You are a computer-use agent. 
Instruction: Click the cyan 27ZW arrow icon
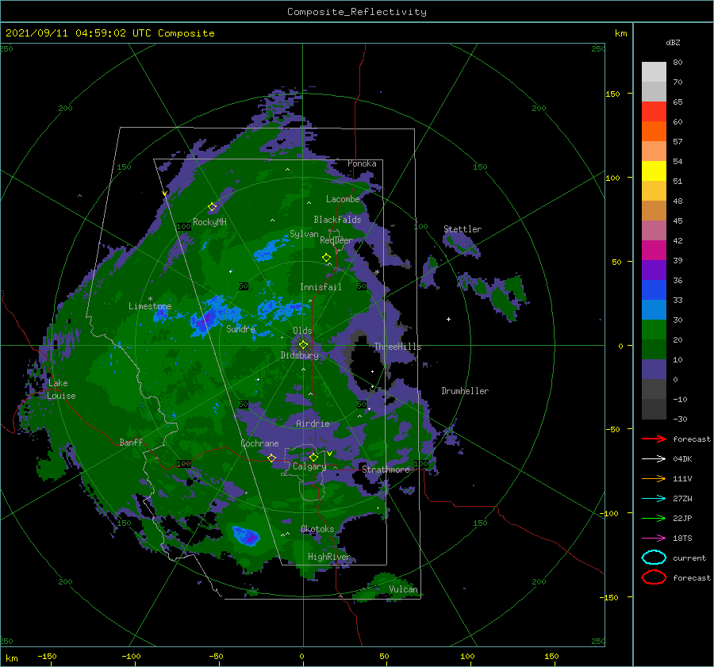[654, 499]
